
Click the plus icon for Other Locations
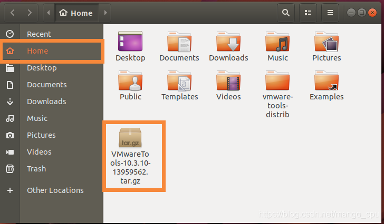[10, 190]
